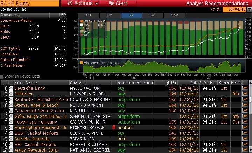Open RBC Capital Markets document icon
The height and width of the screenshot is (153, 252).
coord(11,145)
